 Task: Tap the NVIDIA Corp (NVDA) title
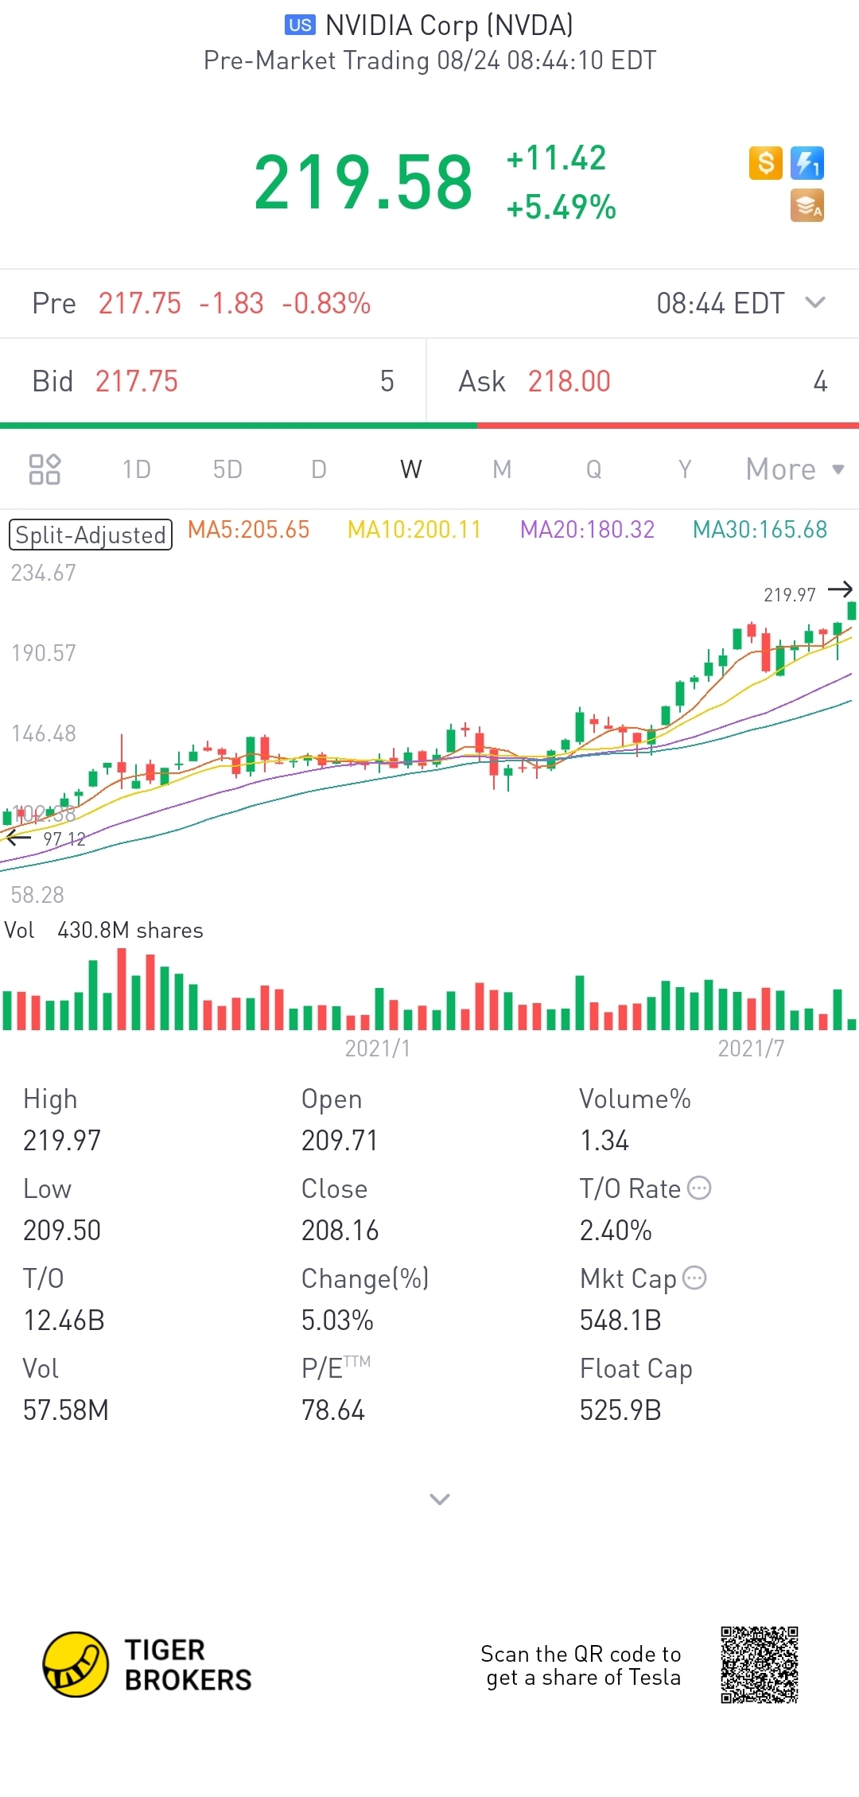(x=449, y=25)
